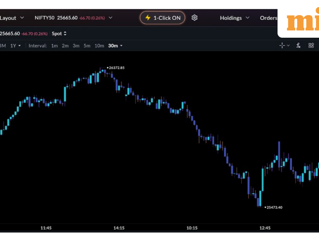
Task: Select the 1m interval
Action: pos(54,46)
